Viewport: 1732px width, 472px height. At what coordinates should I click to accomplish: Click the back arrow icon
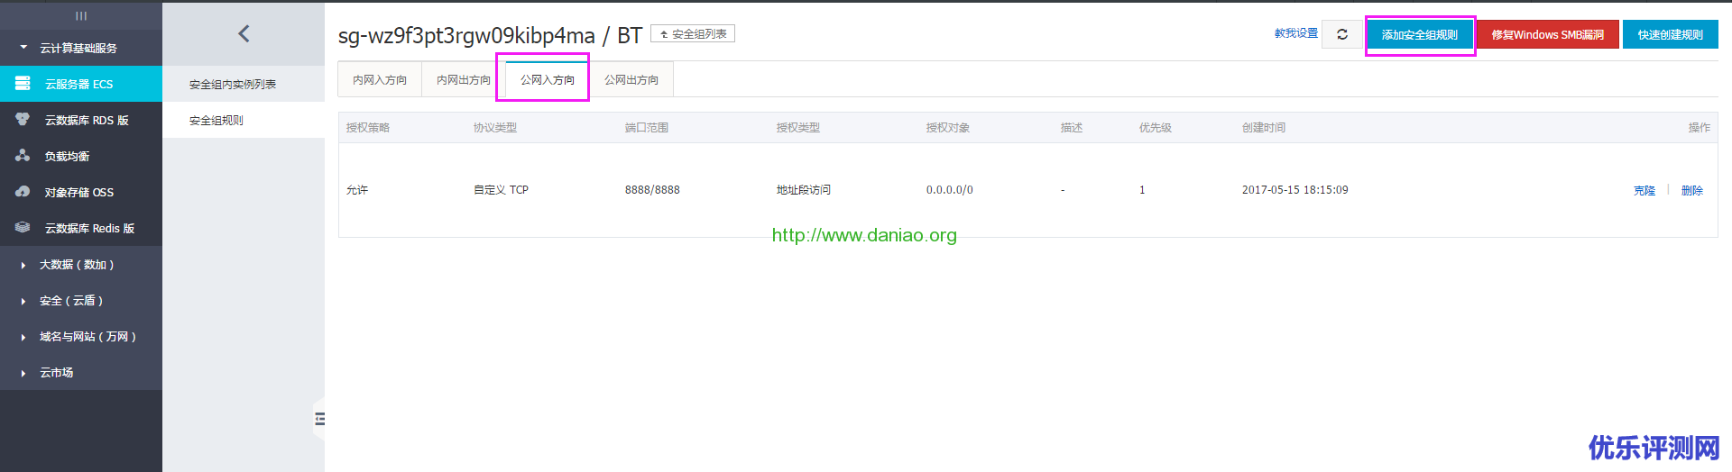(244, 33)
